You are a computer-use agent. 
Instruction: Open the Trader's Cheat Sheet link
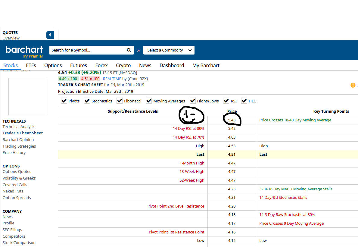(23, 133)
